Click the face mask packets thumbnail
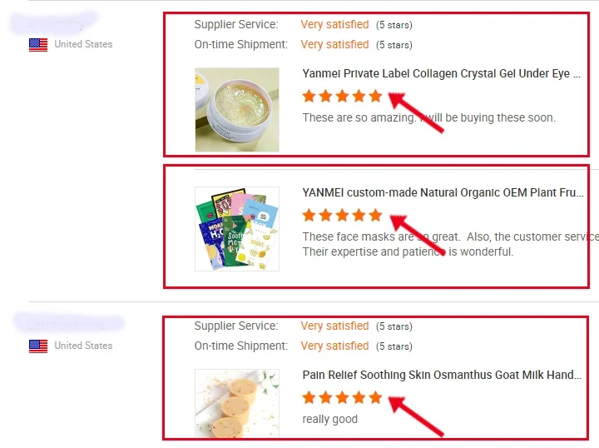 click(237, 229)
